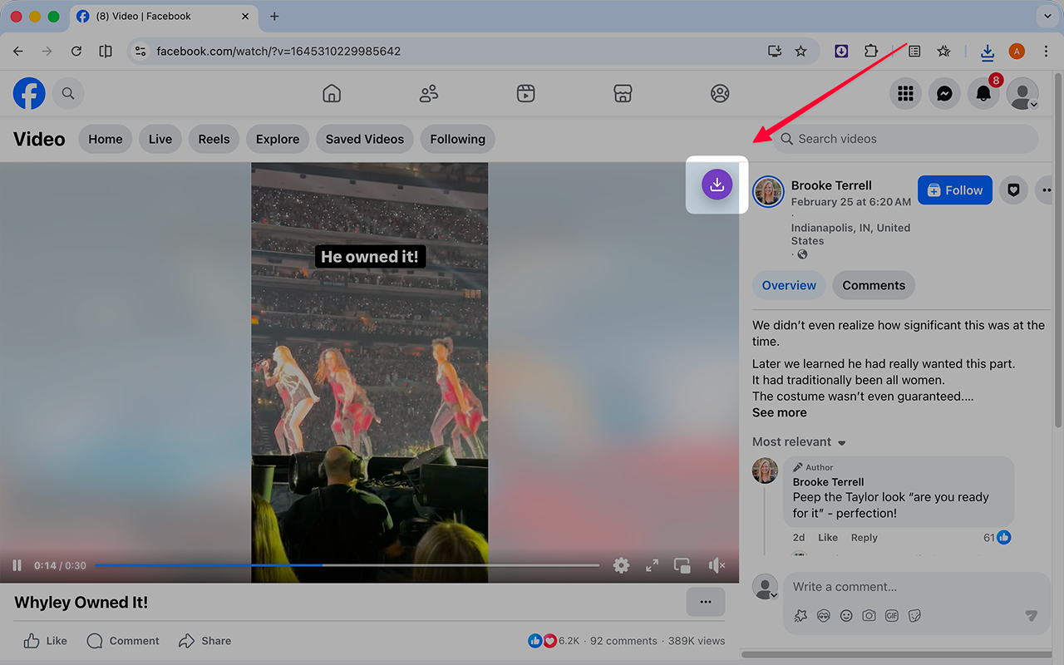Open Chrome profile avatar A
Image resolution: width=1064 pixels, height=665 pixels.
click(x=1017, y=52)
